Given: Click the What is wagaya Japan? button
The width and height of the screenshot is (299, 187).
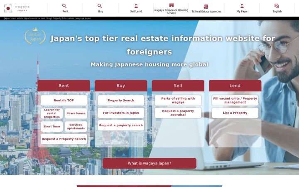Looking at the screenshot, I should click(149, 163).
